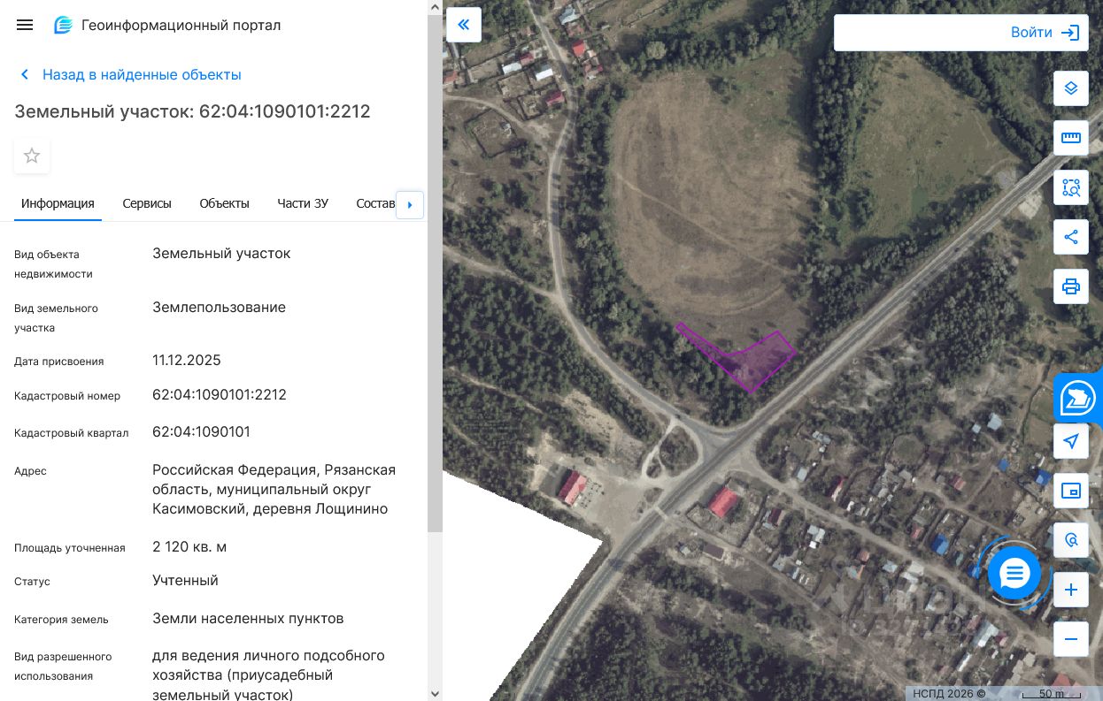Click the area value 2 120 кв. м
This screenshot has width=1103, height=701.
(x=189, y=547)
